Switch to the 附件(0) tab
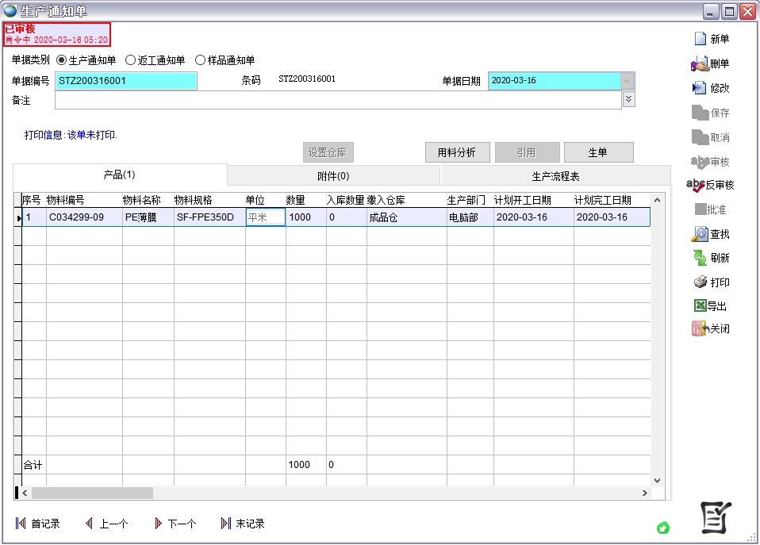The height and width of the screenshot is (545, 760). point(333,176)
